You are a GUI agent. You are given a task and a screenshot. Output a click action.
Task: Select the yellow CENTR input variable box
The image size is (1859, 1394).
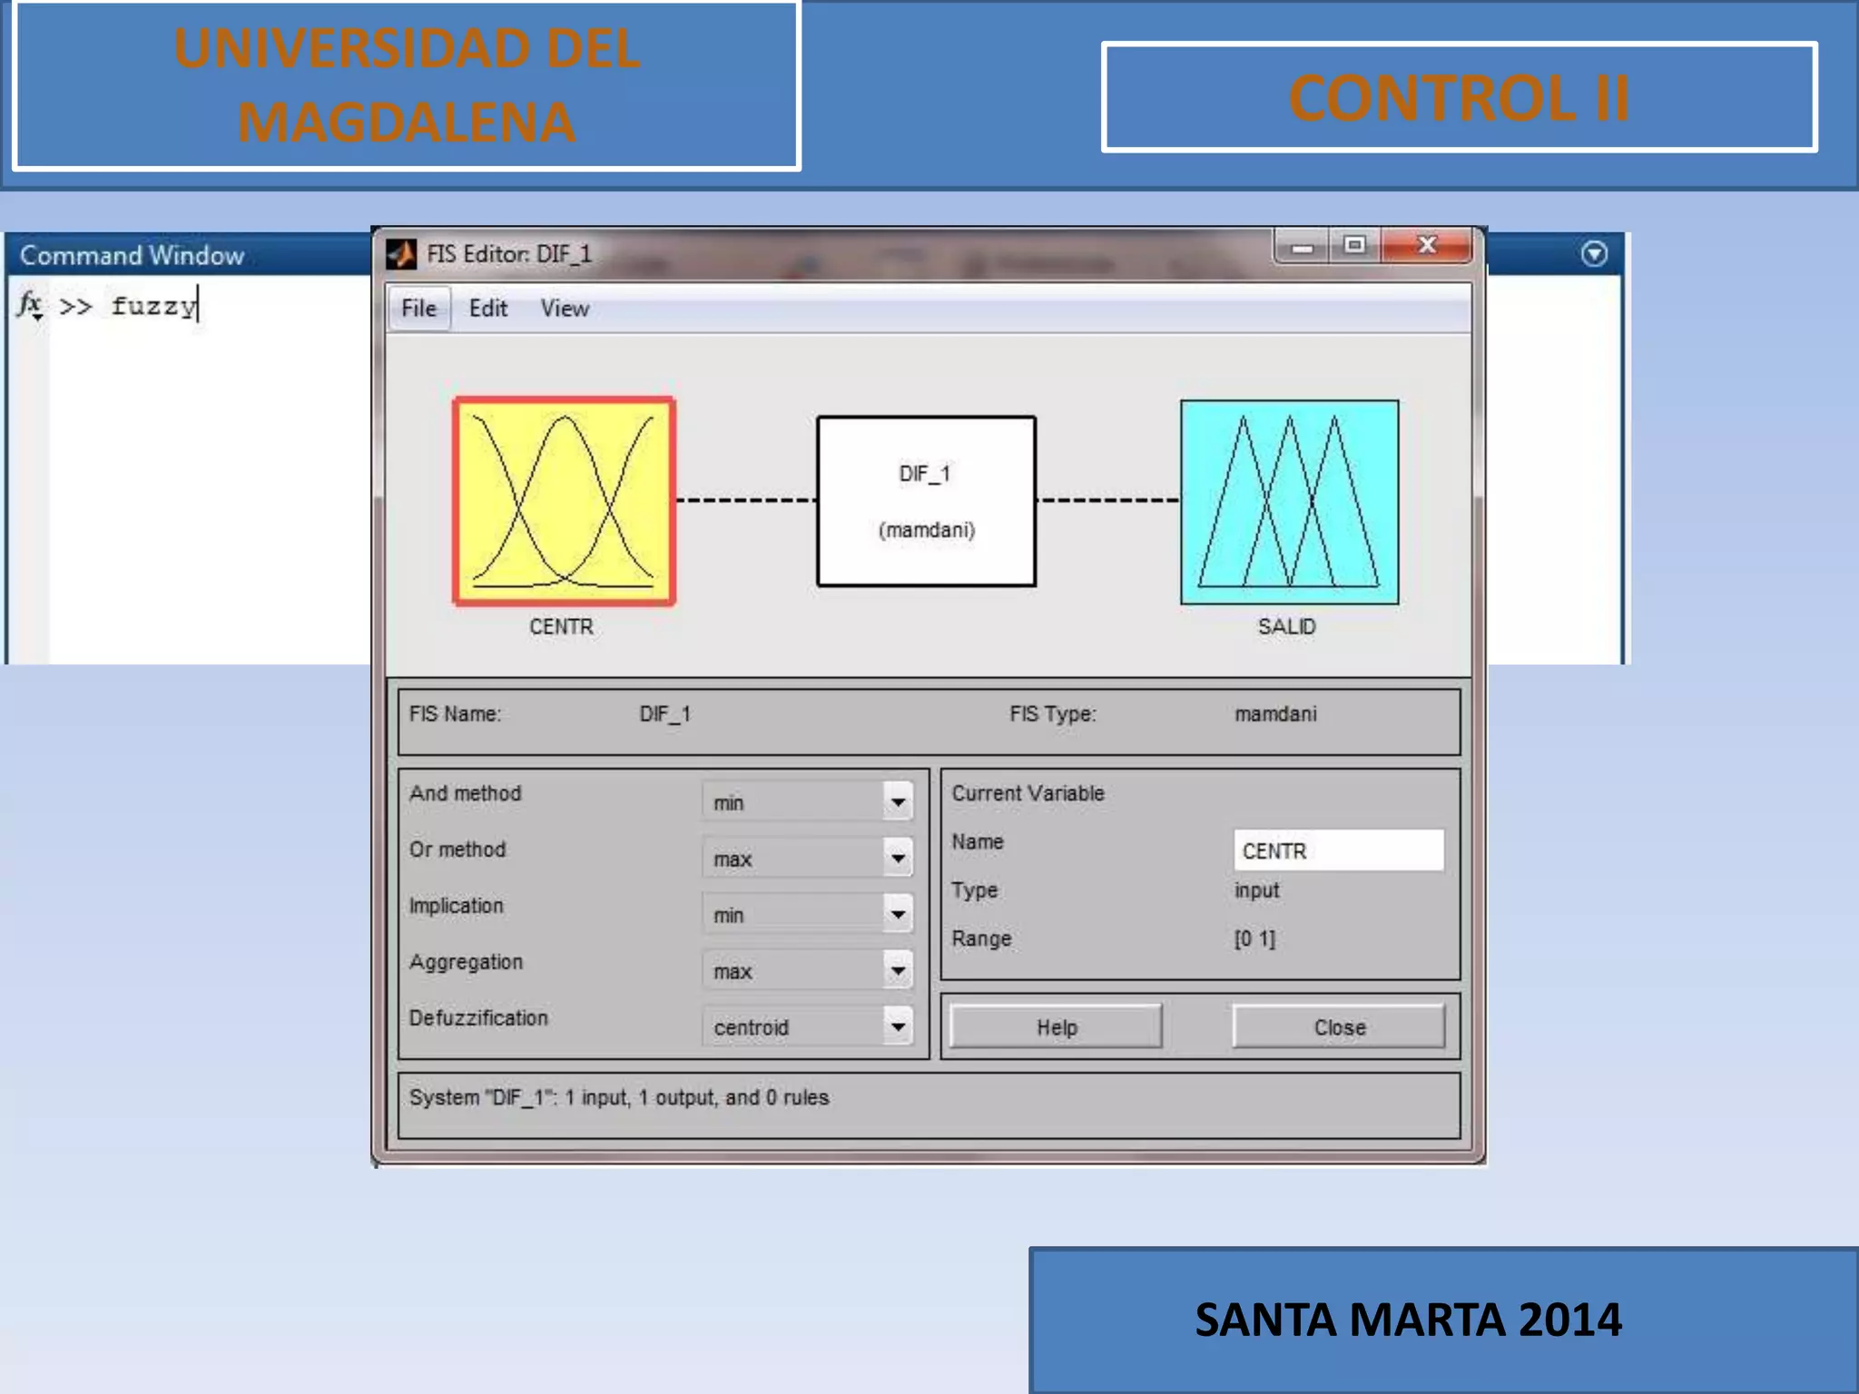[564, 501]
